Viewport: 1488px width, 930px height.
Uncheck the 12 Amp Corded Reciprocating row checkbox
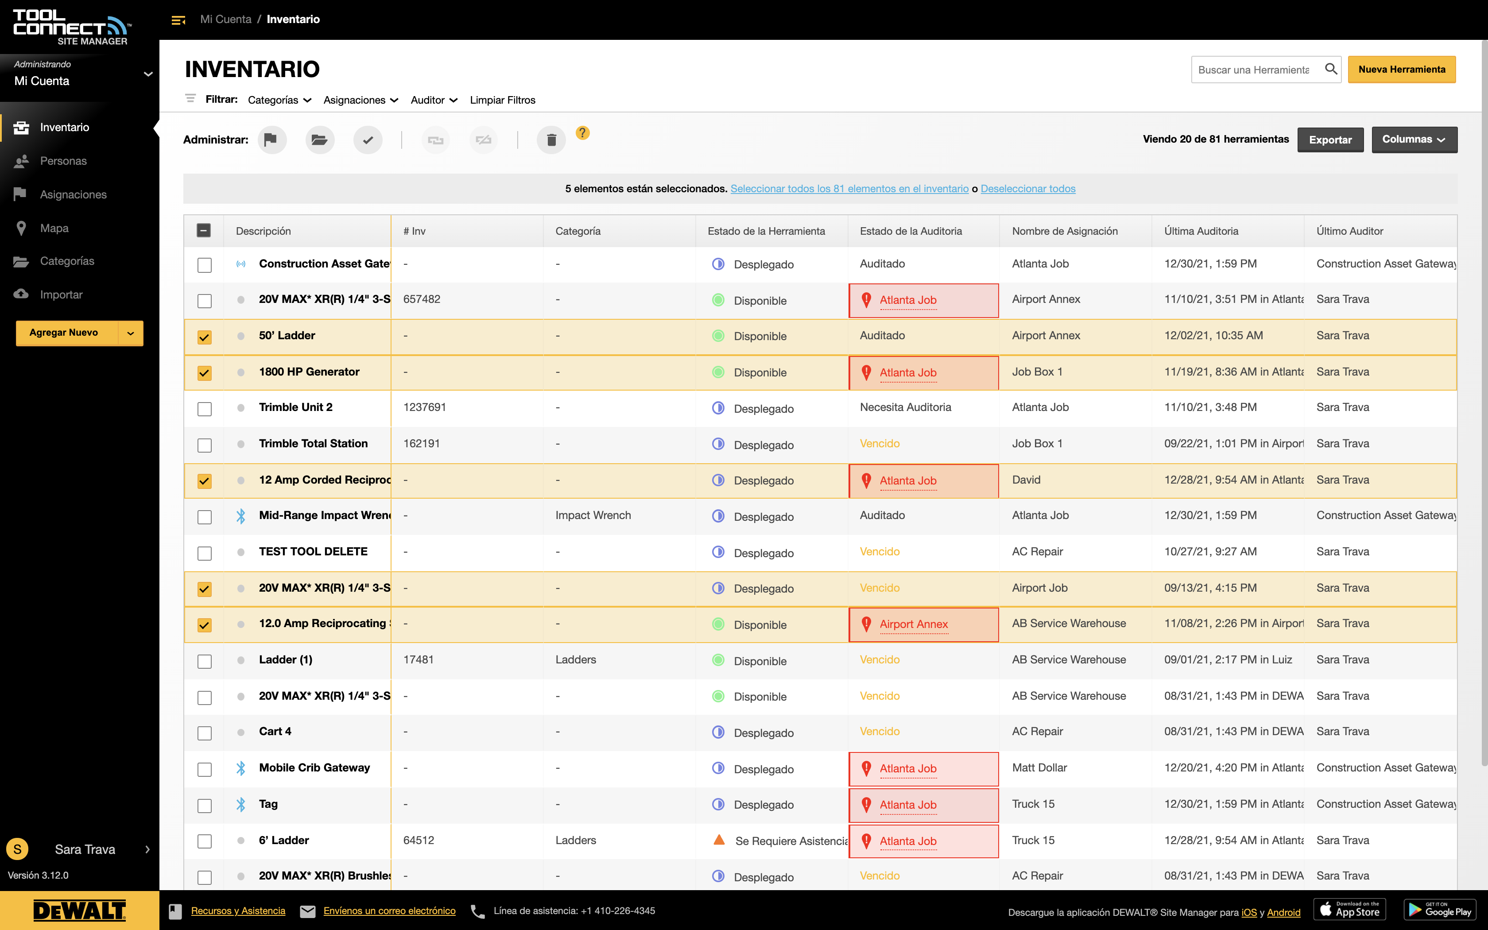(204, 481)
